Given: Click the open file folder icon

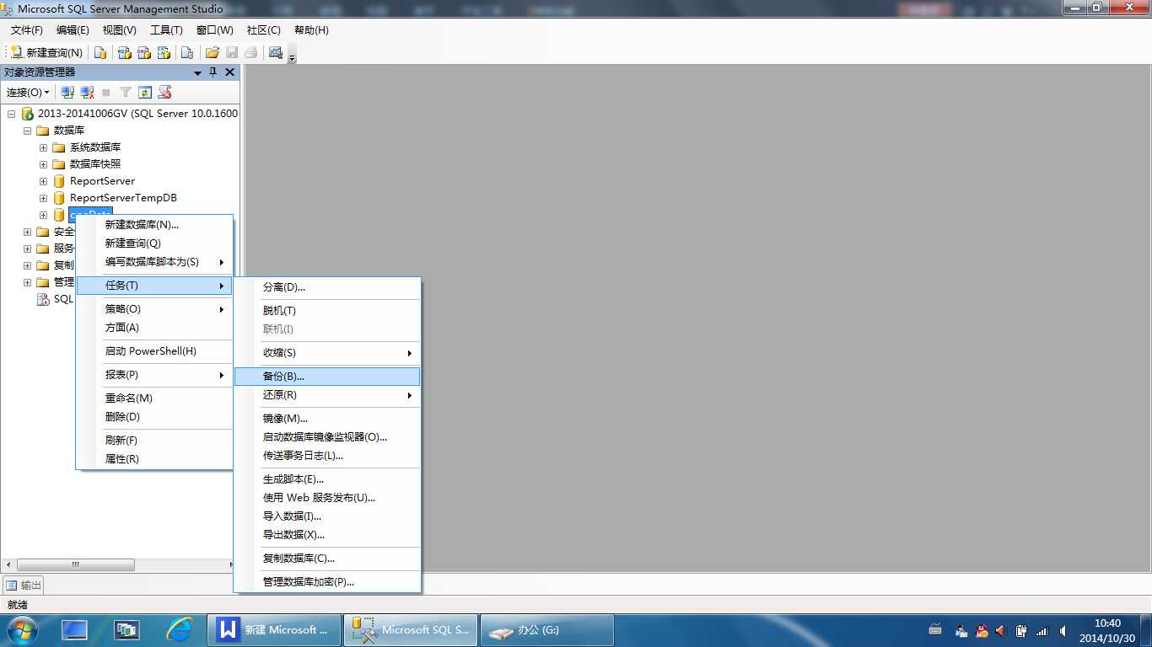Looking at the screenshot, I should click(213, 52).
